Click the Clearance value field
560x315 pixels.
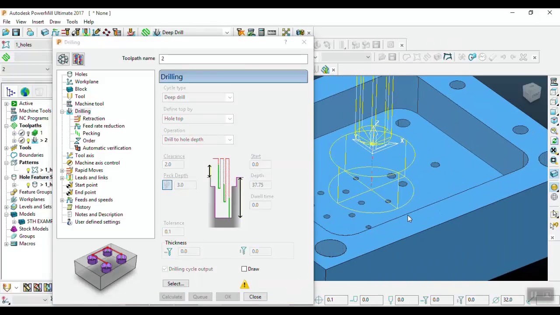pyautogui.click(x=174, y=164)
